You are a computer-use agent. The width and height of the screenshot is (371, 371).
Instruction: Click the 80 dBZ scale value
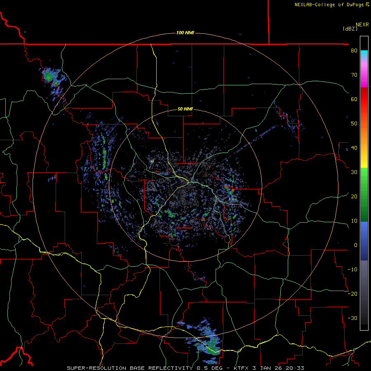pos(354,51)
